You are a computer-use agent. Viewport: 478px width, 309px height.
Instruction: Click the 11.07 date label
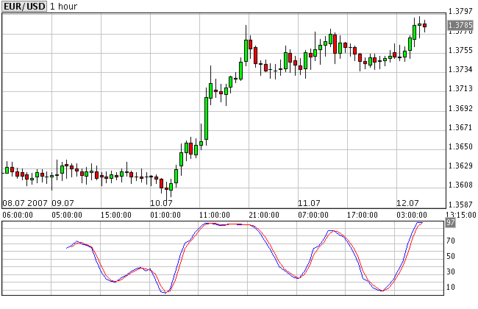tap(309, 203)
